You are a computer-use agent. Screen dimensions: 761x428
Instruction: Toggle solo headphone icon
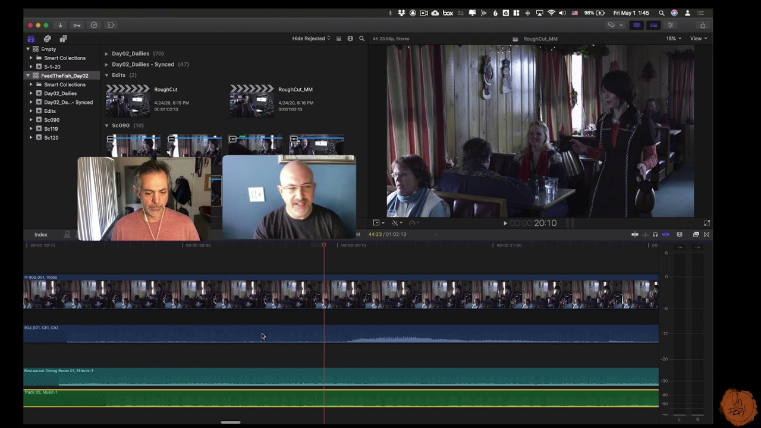656,234
